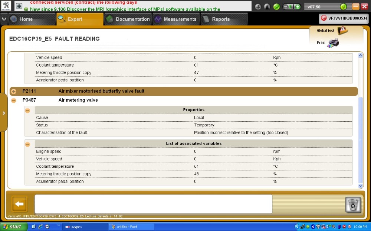This screenshot has height=231, width=371.
Task: Collapse the P0487 Air metering valve fault
Action: tap(14, 100)
